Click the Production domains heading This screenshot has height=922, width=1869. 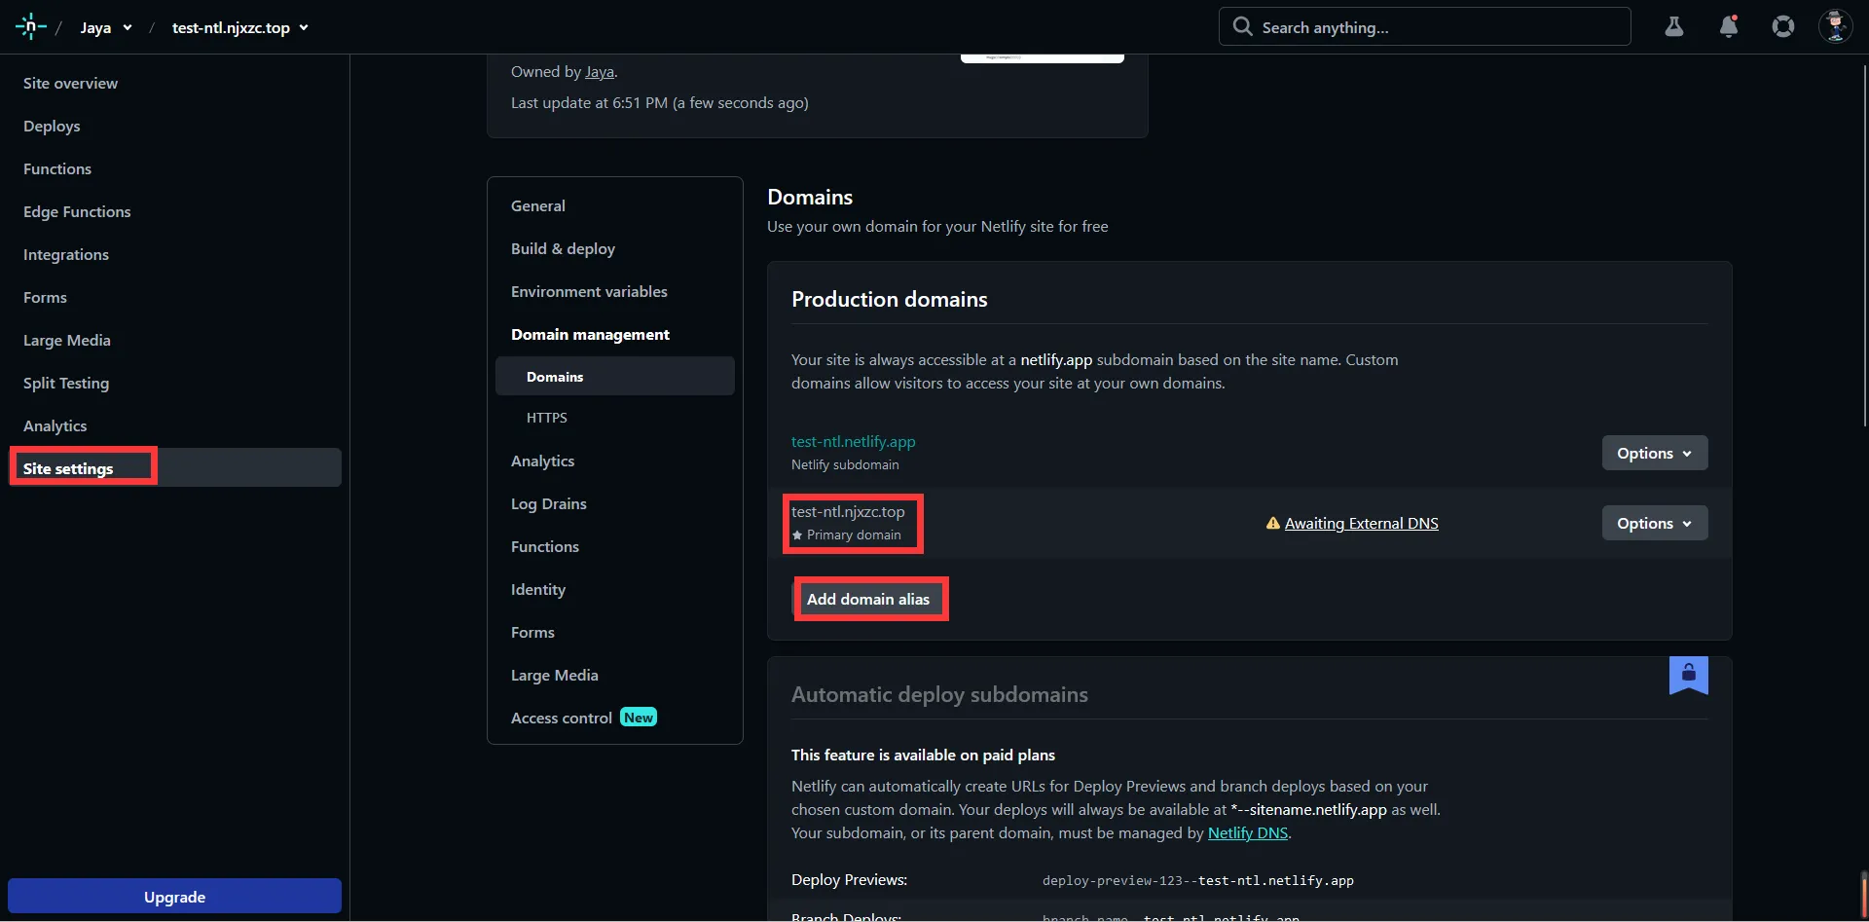pyautogui.click(x=890, y=300)
